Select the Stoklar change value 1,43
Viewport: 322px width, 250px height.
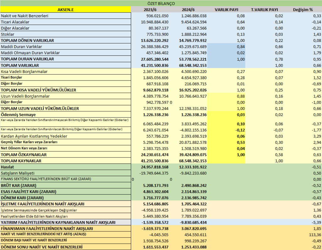coord(317,34)
